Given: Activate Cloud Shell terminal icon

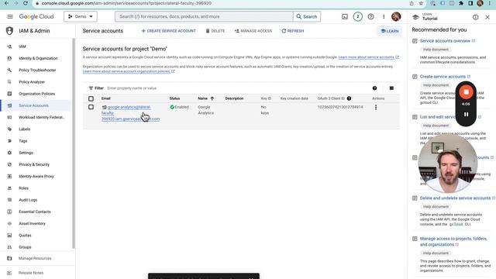Looking at the screenshot, I should 345,16.
